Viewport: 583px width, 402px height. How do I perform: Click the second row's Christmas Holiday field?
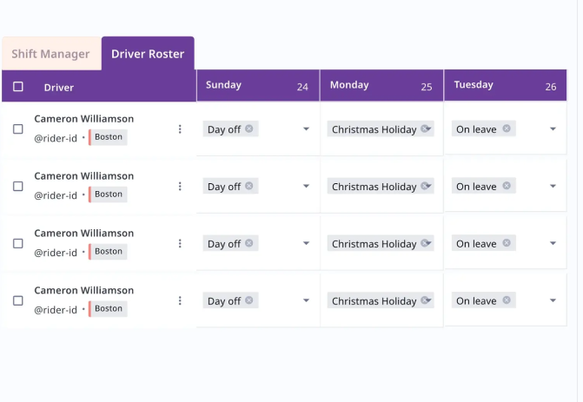coord(374,187)
